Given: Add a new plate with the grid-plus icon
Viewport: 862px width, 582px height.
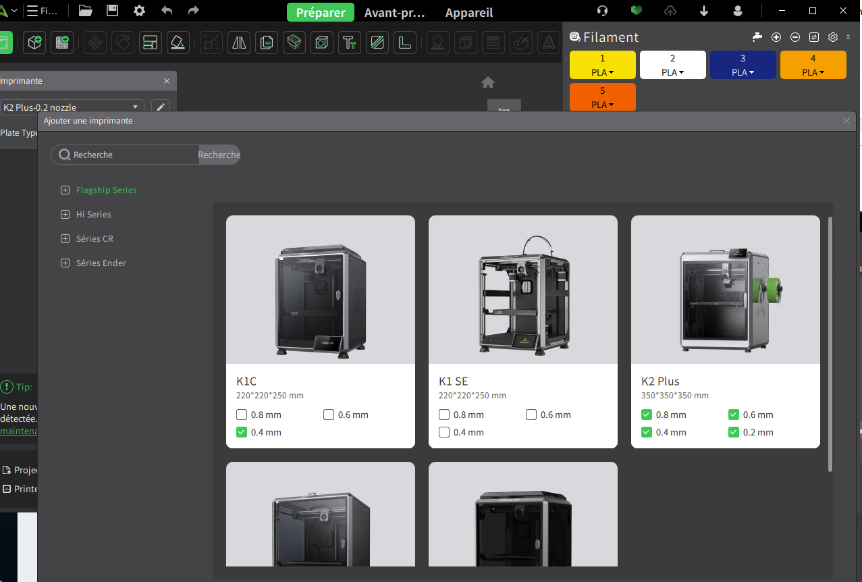Looking at the screenshot, I should click(x=63, y=43).
